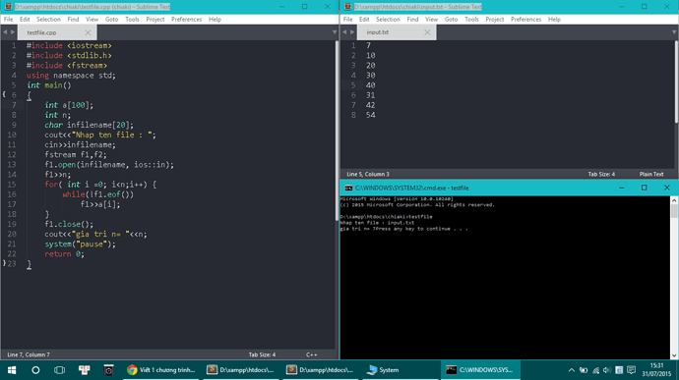
Task: Close the input.txt tab
Action: (427, 32)
